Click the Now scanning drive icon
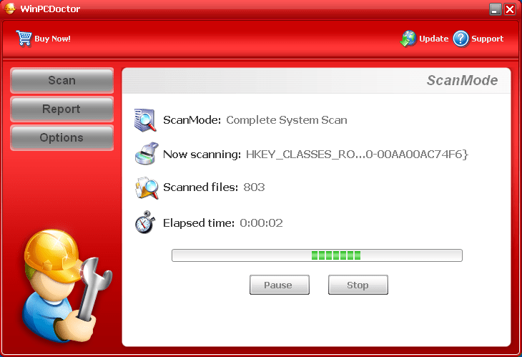This screenshot has width=522, height=357. coord(145,154)
